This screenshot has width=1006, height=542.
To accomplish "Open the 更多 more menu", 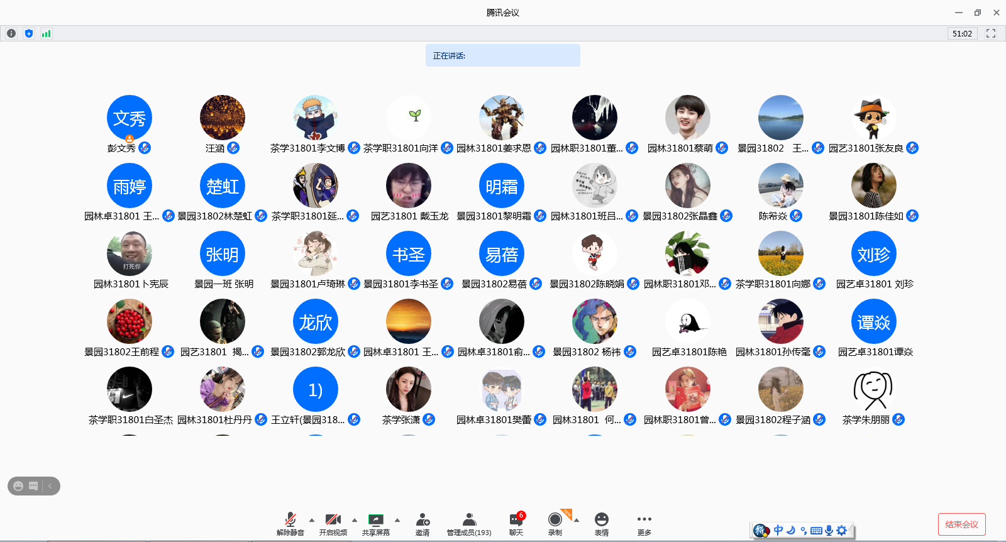I will click(644, 523).
